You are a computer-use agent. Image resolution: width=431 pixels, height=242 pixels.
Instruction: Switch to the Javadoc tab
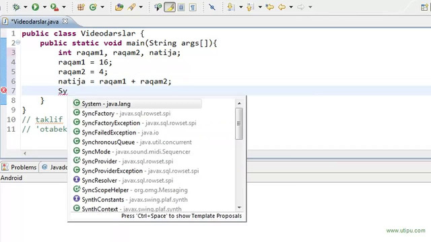point(59,167)
